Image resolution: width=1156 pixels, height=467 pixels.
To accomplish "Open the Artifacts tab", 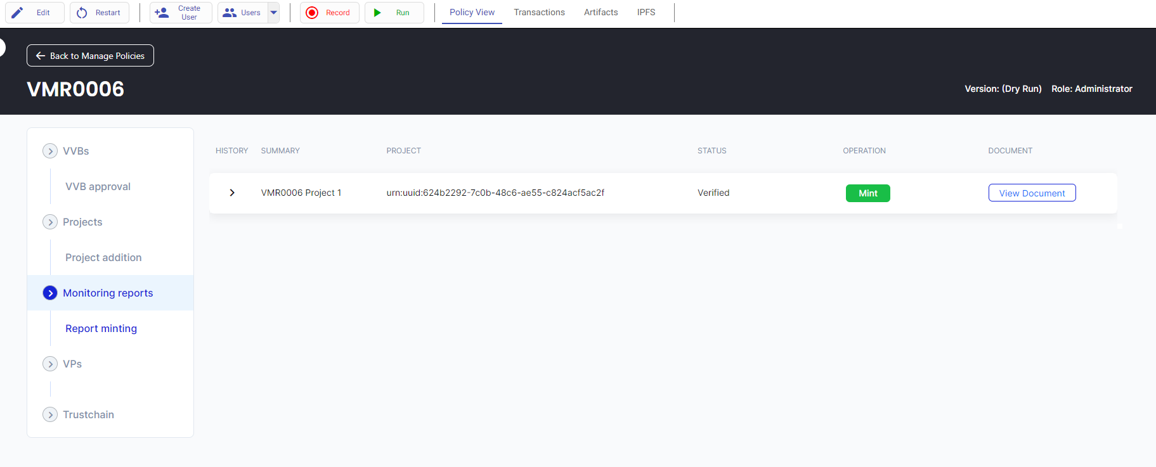I will [x=601, y=13].
